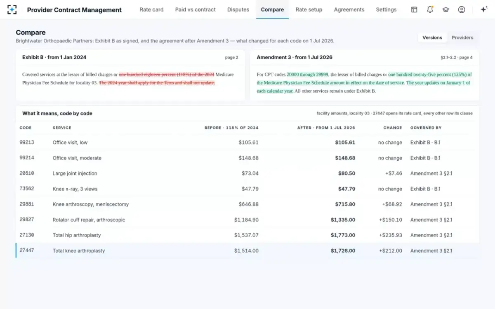Click Large joint injection service name

75,173
